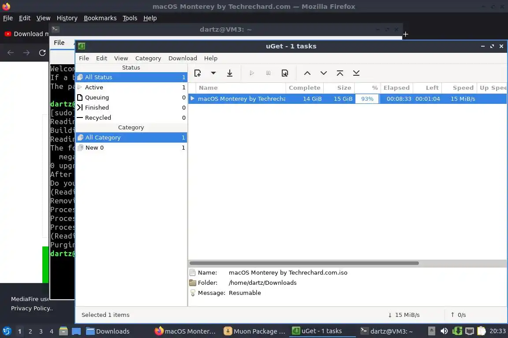Click the status bar upload speed 0/s

click(x=458, y=315)
